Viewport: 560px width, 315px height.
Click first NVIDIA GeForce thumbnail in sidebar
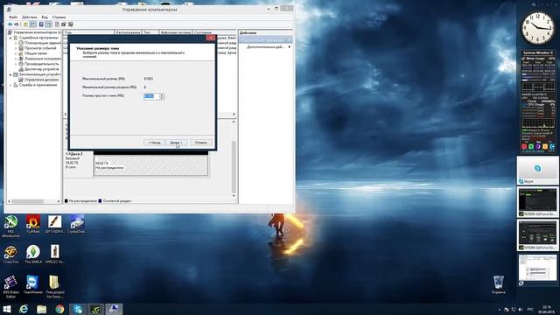(537, 202)
